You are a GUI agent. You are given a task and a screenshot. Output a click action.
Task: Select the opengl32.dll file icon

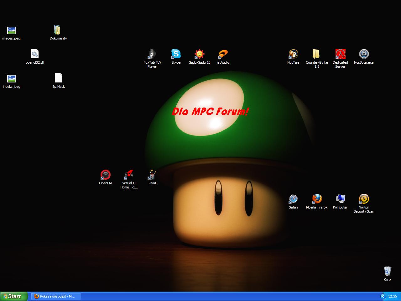tap(35, 54)
